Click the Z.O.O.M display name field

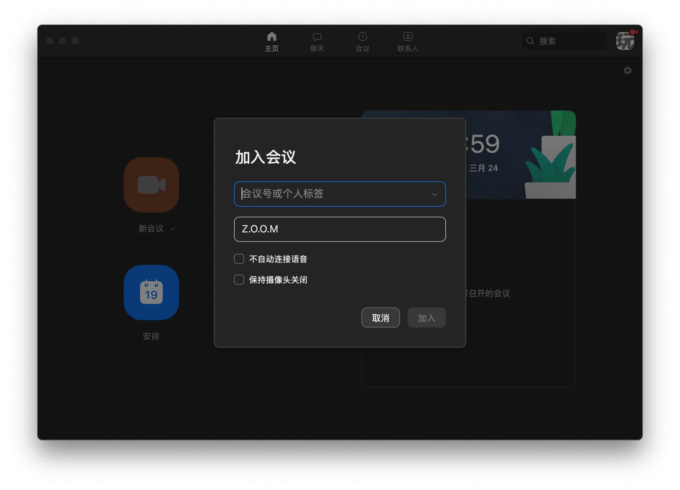pyautogui.click(x=340, y=229)
